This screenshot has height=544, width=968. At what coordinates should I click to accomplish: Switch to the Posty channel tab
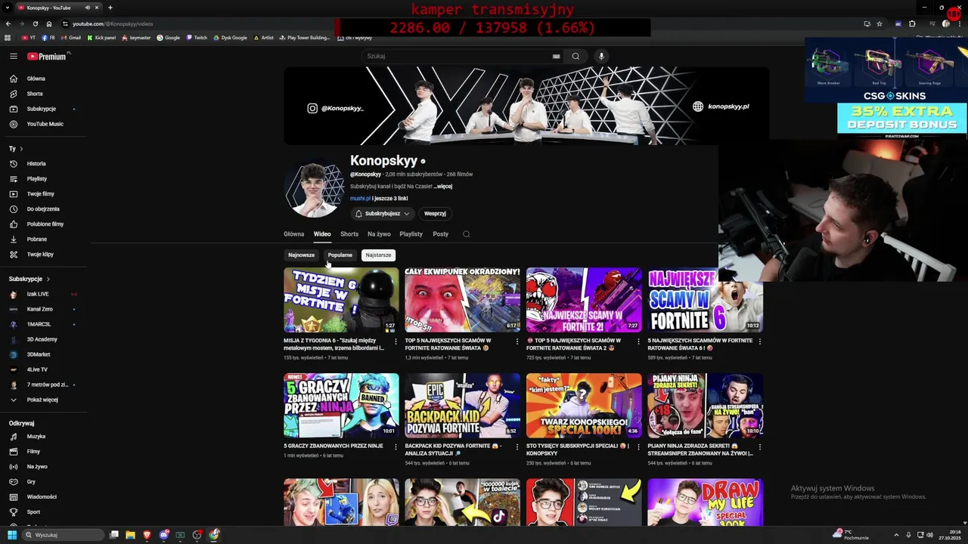tap(440, 234)
